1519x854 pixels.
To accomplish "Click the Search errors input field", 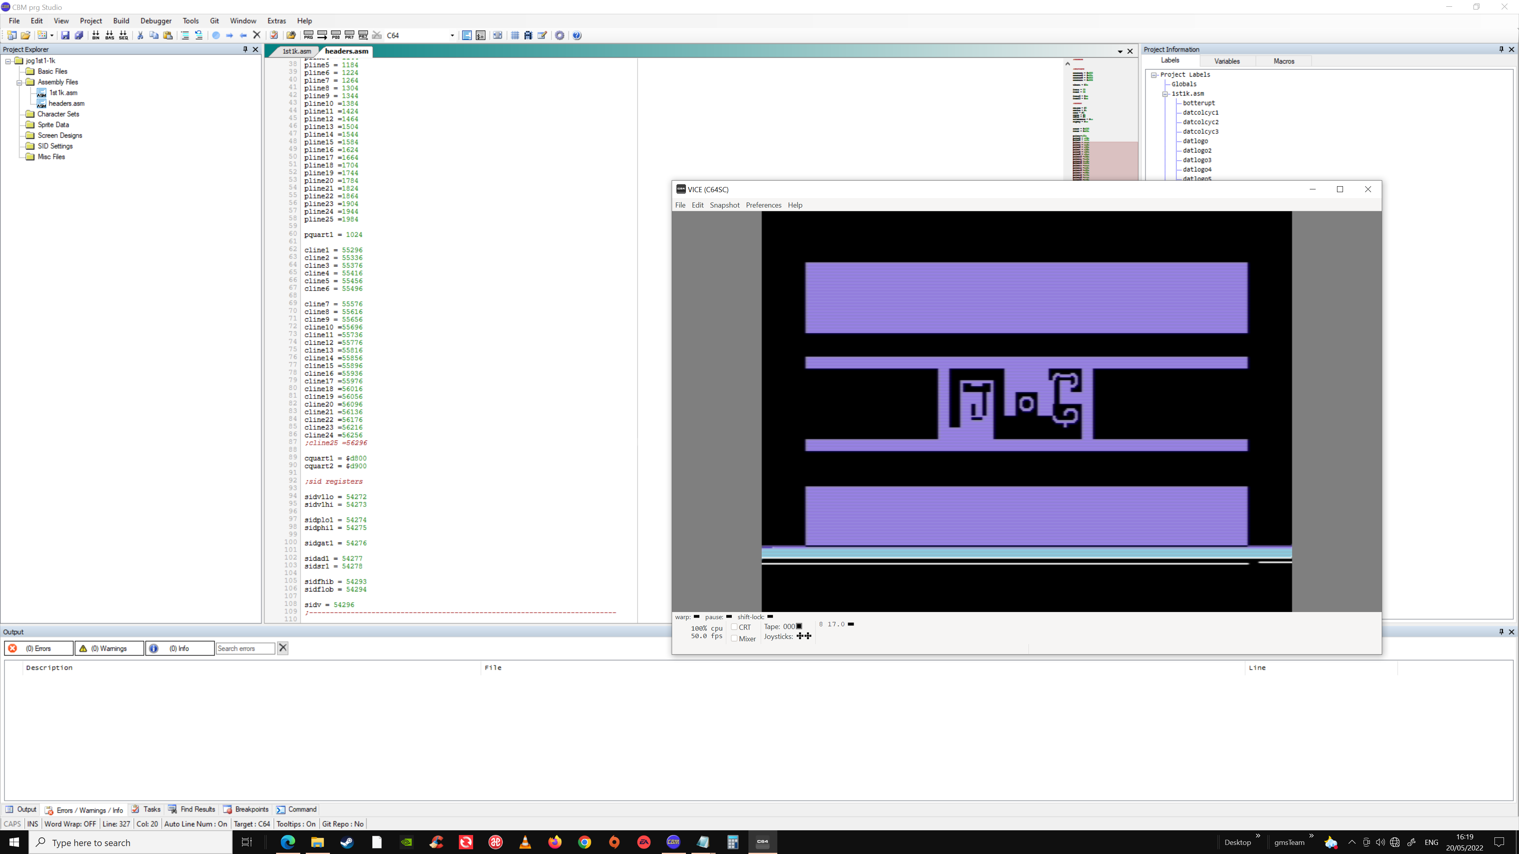I will 245,648.
